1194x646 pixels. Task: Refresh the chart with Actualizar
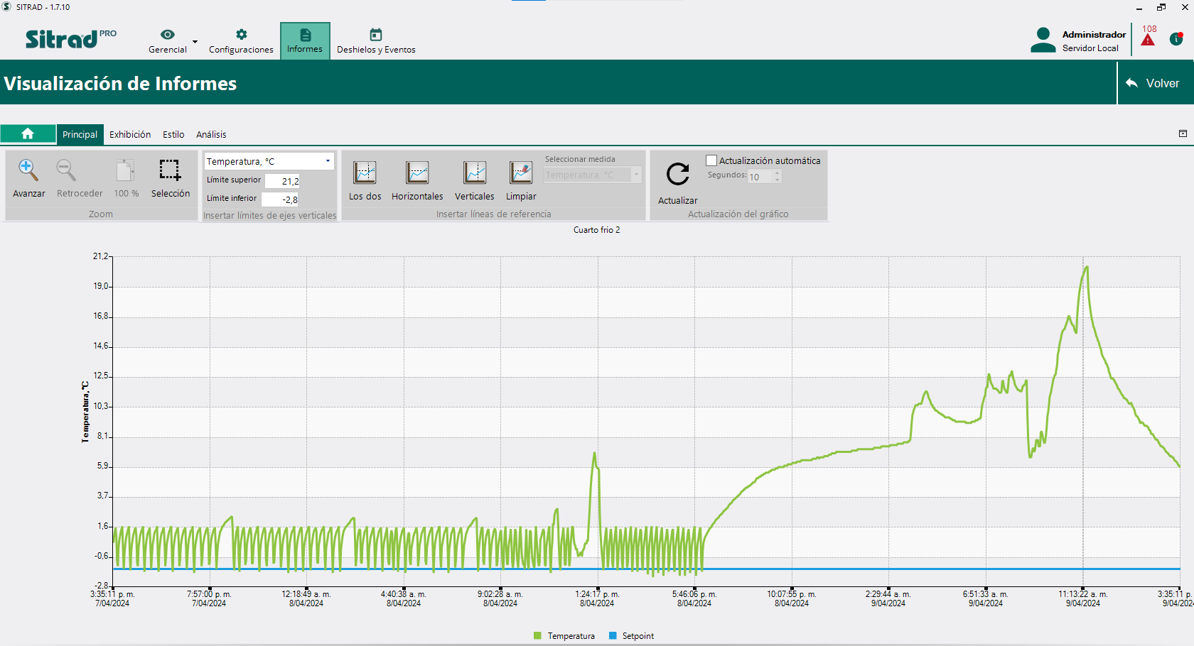[x=677, y=175]
